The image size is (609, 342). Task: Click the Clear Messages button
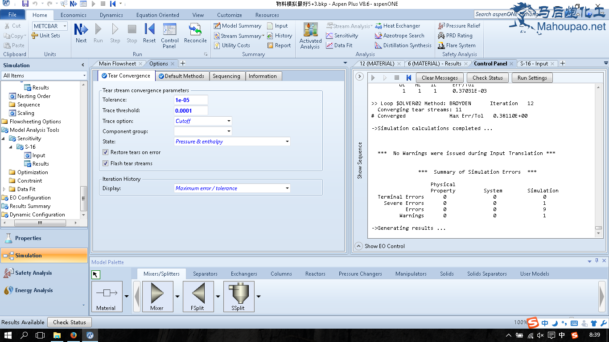(x=440, y=78)
